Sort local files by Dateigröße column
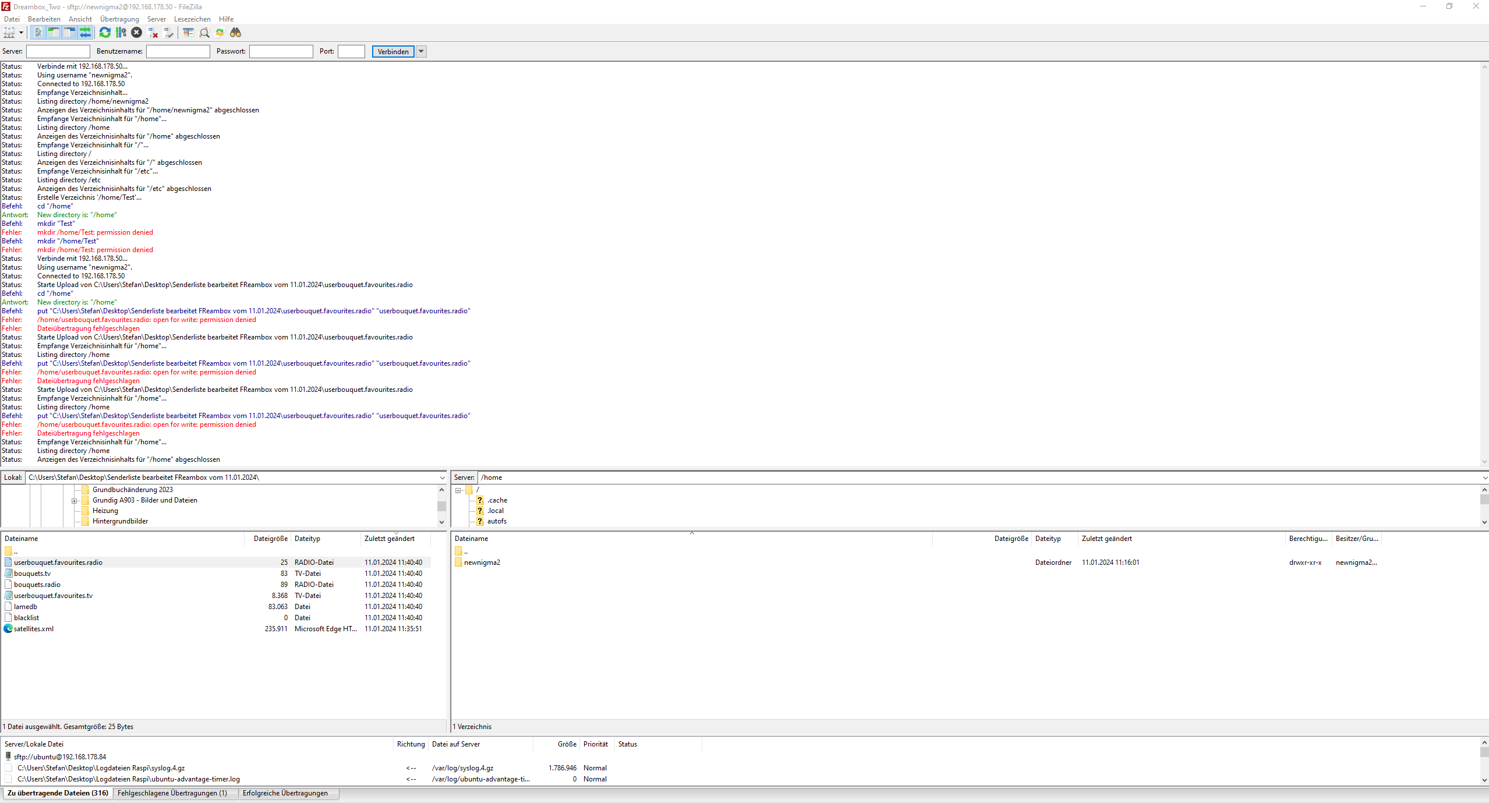The height and width of the screenshot is (803, 1489). [x=270, y=539]
